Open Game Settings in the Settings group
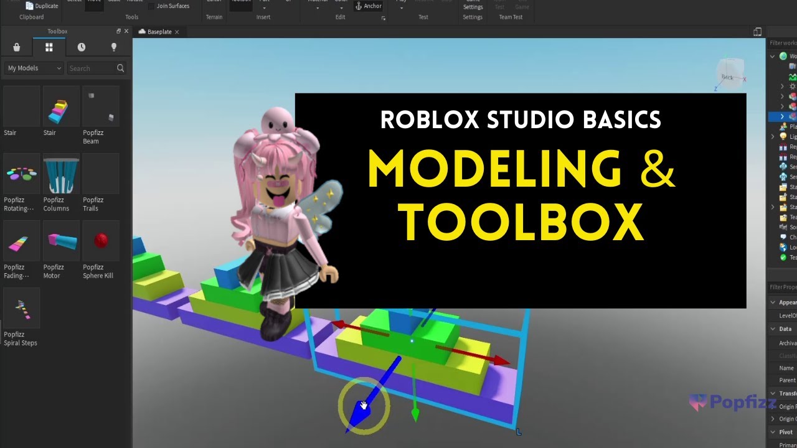 pos(473,5)
